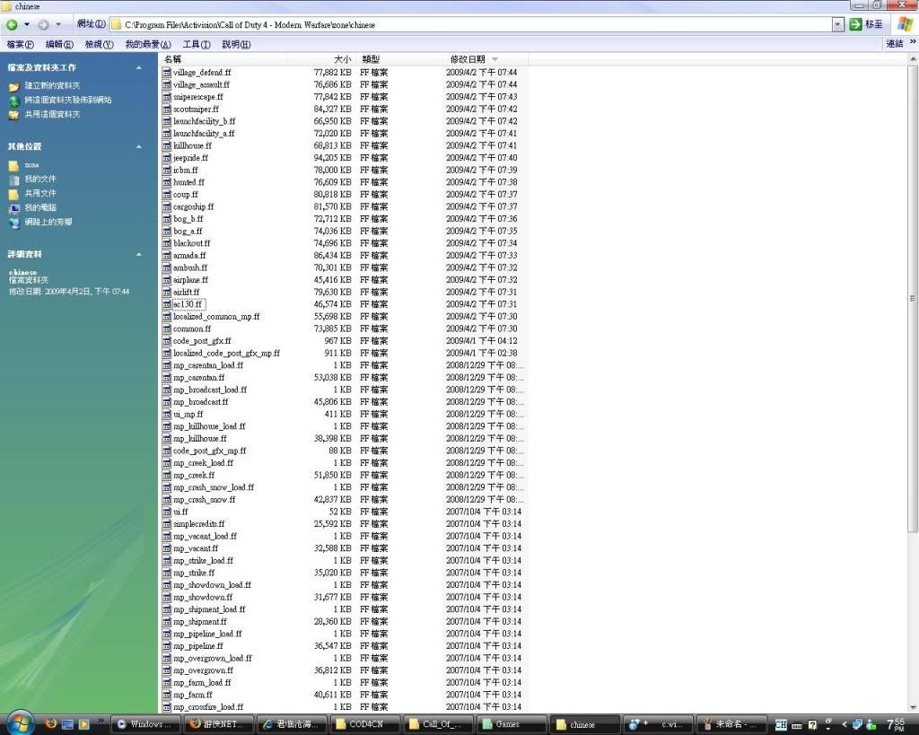Open the Windows Start orb
The height and width of the screenshot is (735, 919).
point(20,722)
